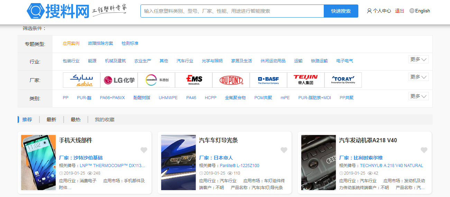
Task: Click the plastics search input field
Action: 232,11
